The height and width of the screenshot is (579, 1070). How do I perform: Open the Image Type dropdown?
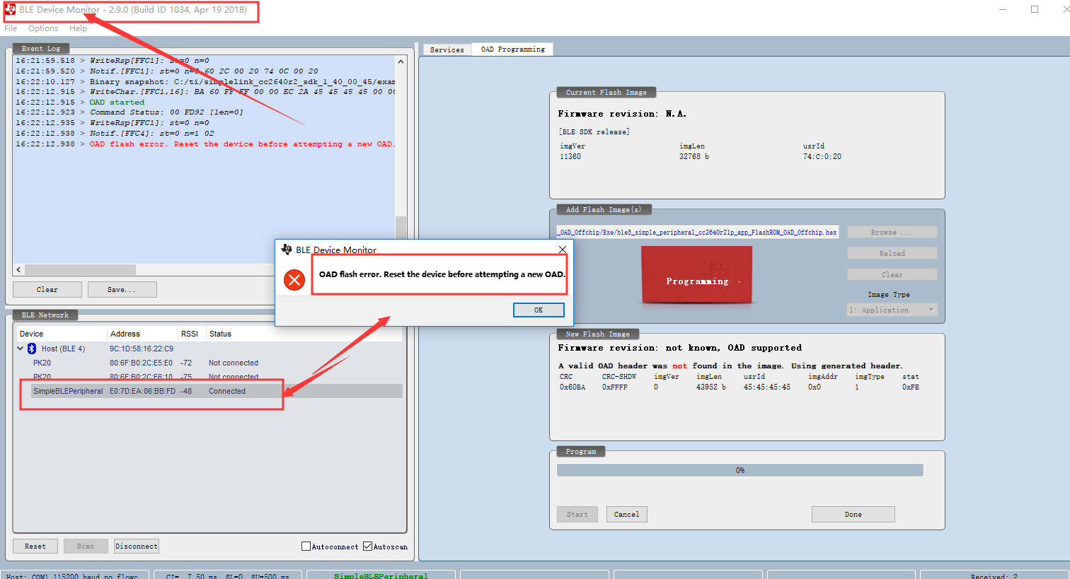click(x=892, y=310)
